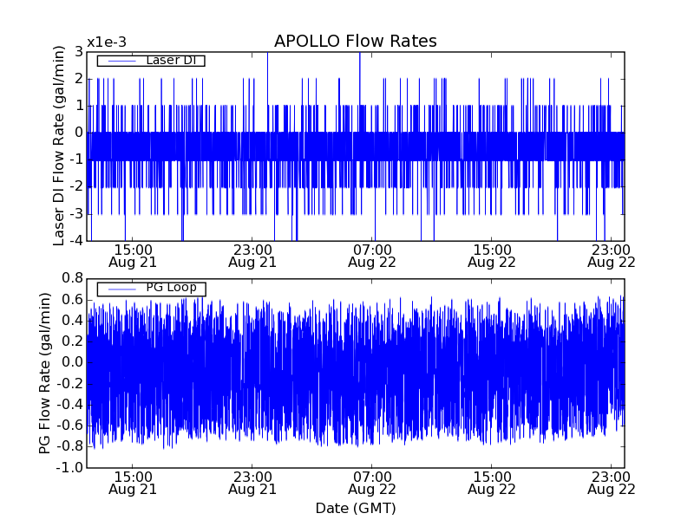
Task: Click the "-4" y-axis tick on top plot
Action: tap(75, 241)
